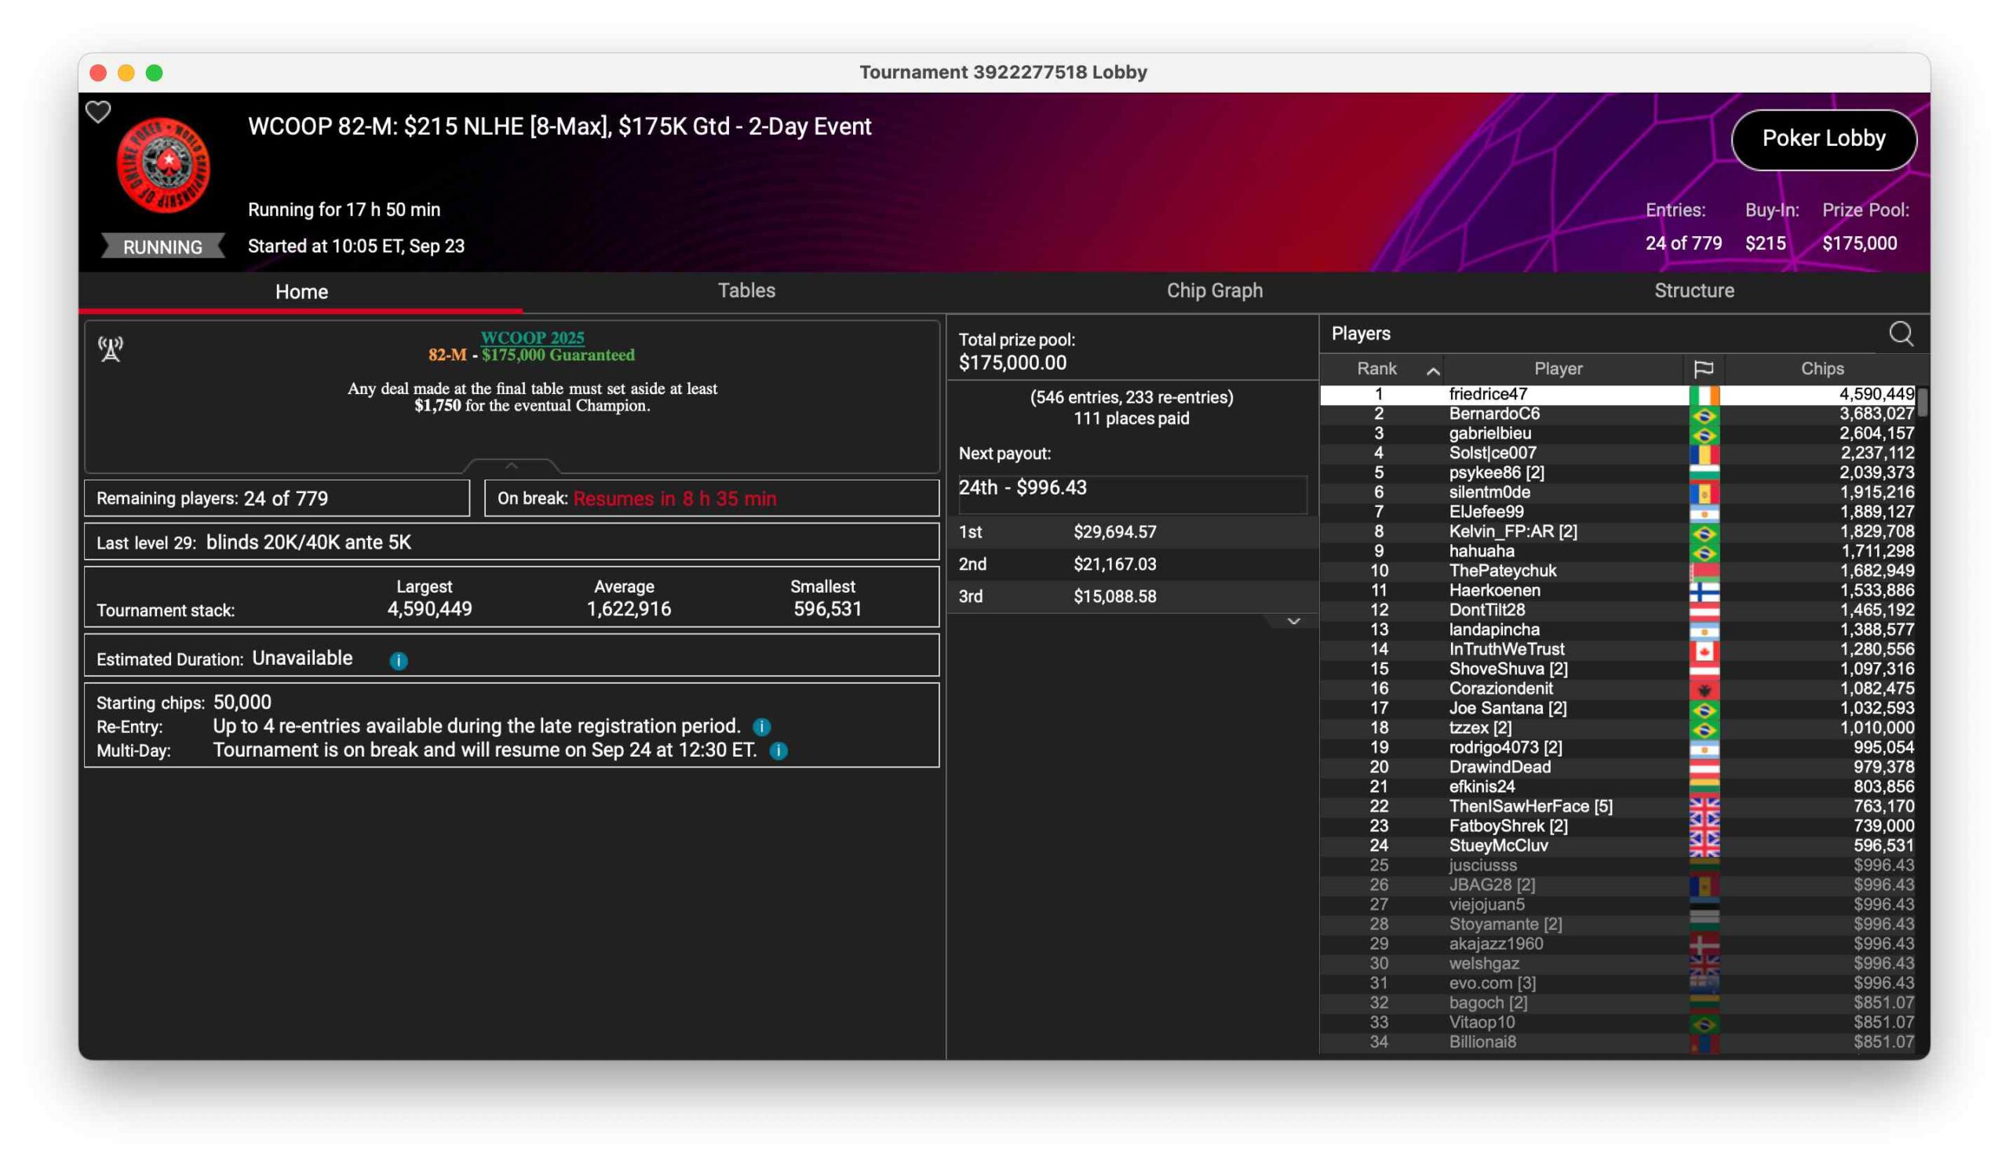
Task: Click the Poker Lobby button
Action: [x=1823, y=139]
